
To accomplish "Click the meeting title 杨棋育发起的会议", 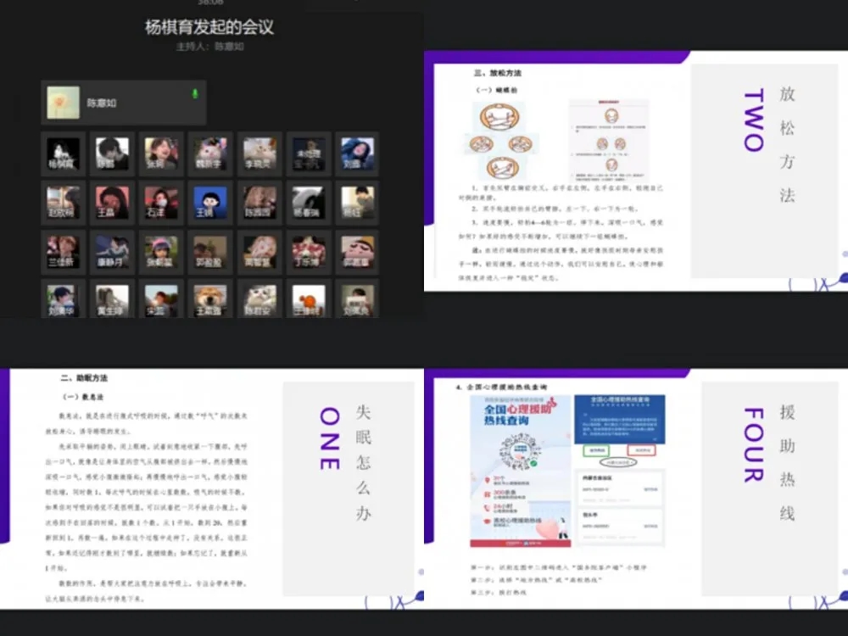I will coord(209,27).
